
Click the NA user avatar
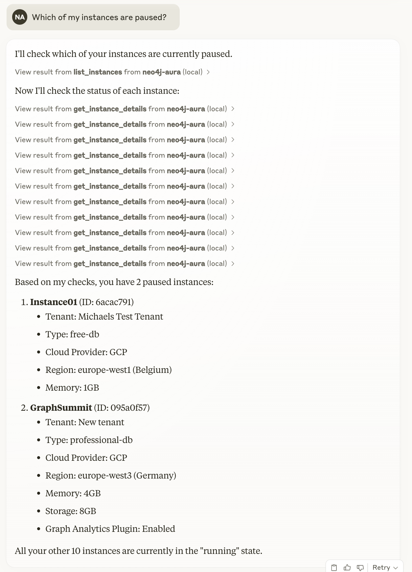[20, 17]
